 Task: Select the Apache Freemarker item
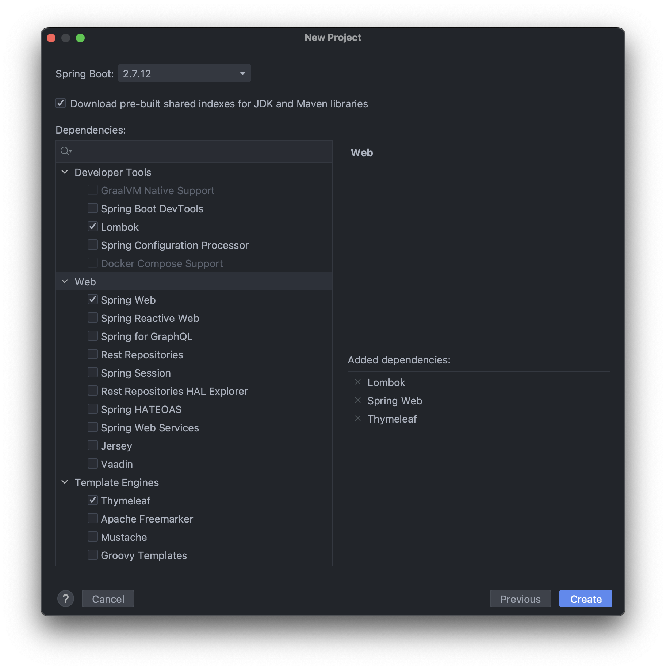(147, 519)
